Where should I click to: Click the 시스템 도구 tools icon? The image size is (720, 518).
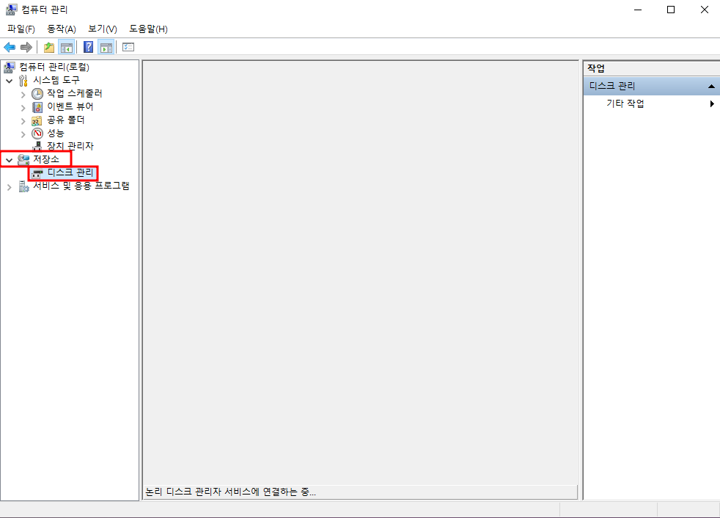23,81
